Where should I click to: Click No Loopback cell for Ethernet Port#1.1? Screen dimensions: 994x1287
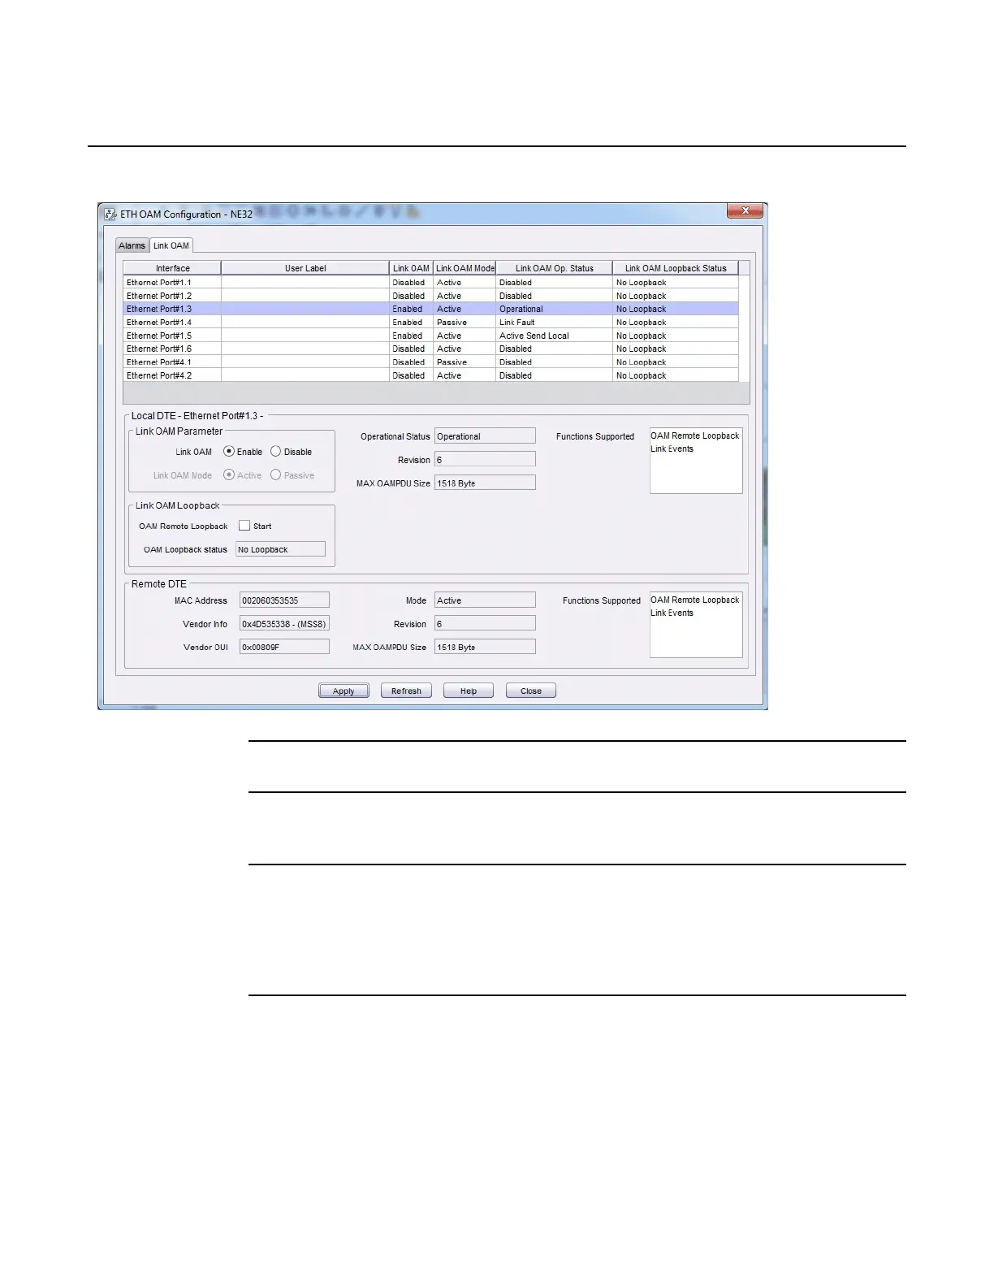click(676, 283)
